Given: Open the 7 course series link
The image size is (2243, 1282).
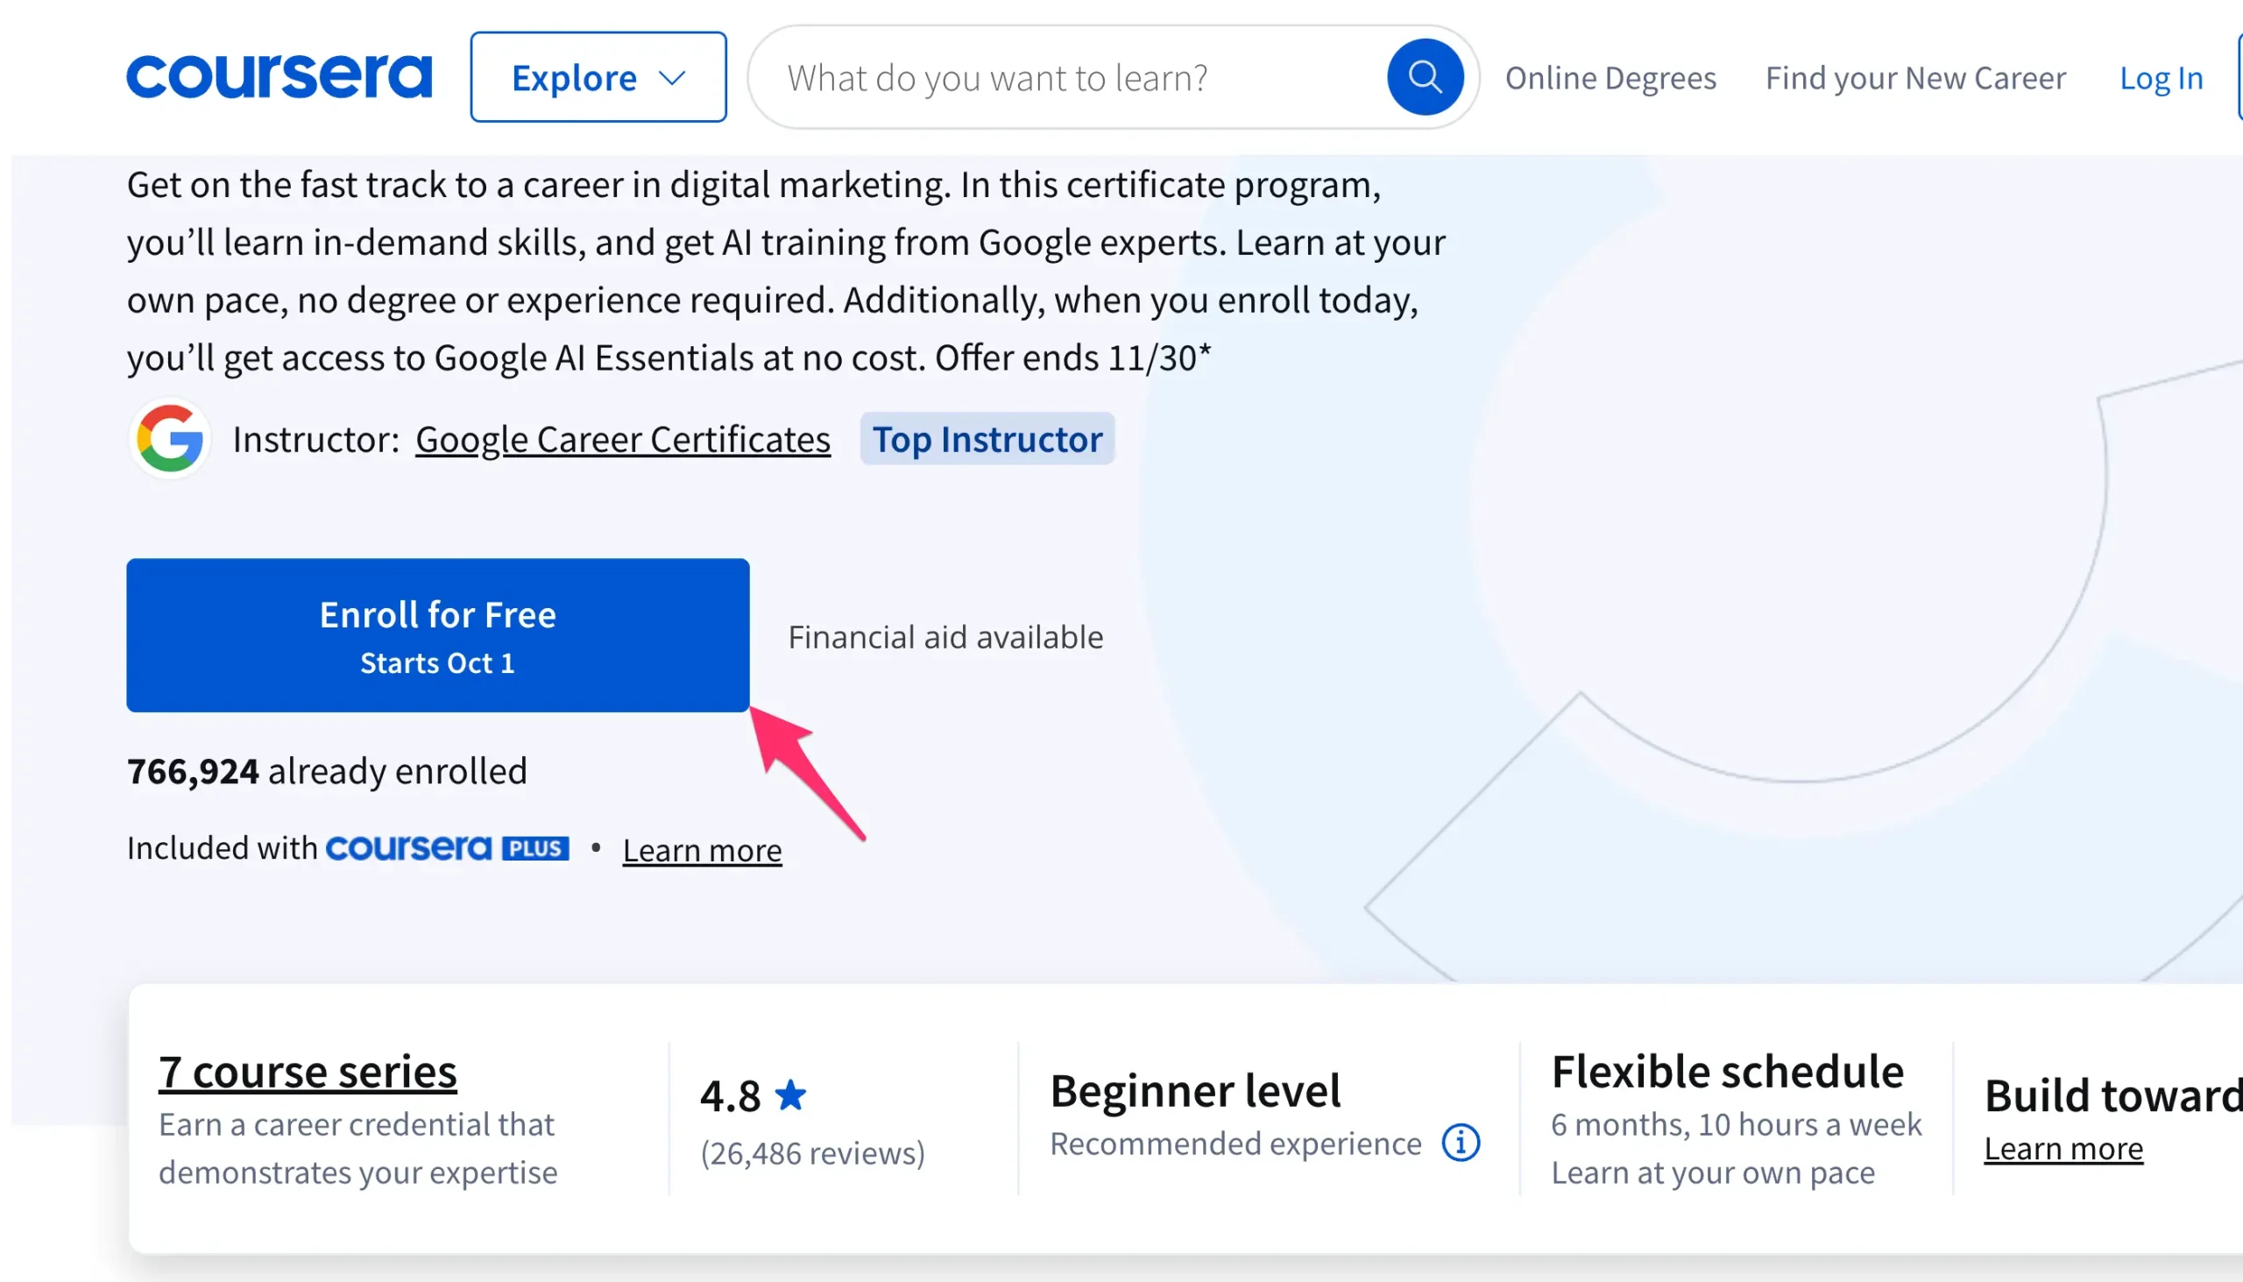Looking at the screenshot, I should tap(308, 1072).
